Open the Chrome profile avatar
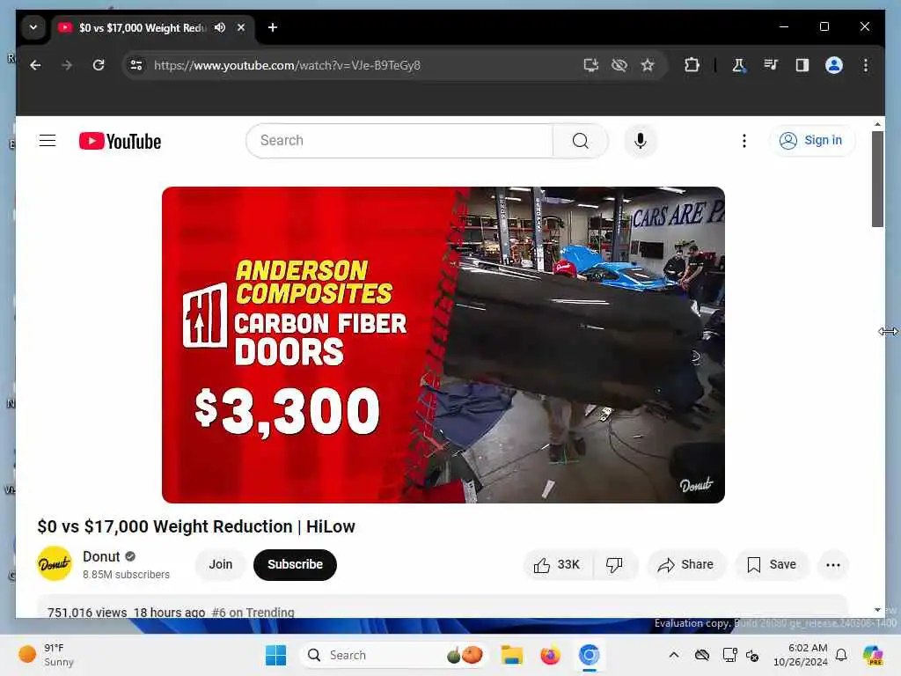This screenshot has width=901, height=676. 834,65
